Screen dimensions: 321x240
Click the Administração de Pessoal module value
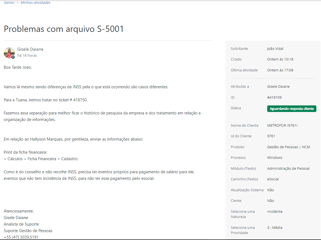pyautogui.click(x=288, y=169)
